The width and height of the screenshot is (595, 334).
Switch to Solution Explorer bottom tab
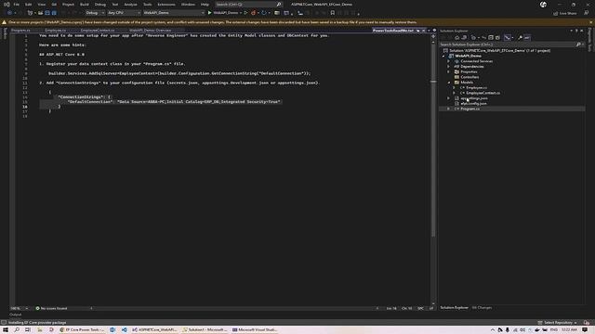455,308
